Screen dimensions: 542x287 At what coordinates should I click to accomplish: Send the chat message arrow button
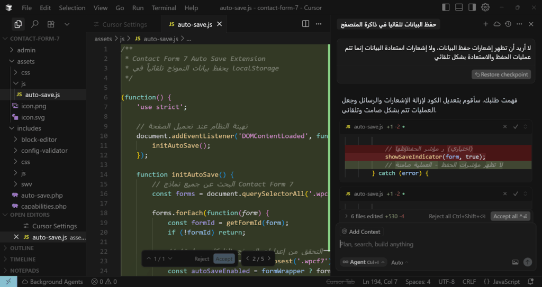click(528, 262)
